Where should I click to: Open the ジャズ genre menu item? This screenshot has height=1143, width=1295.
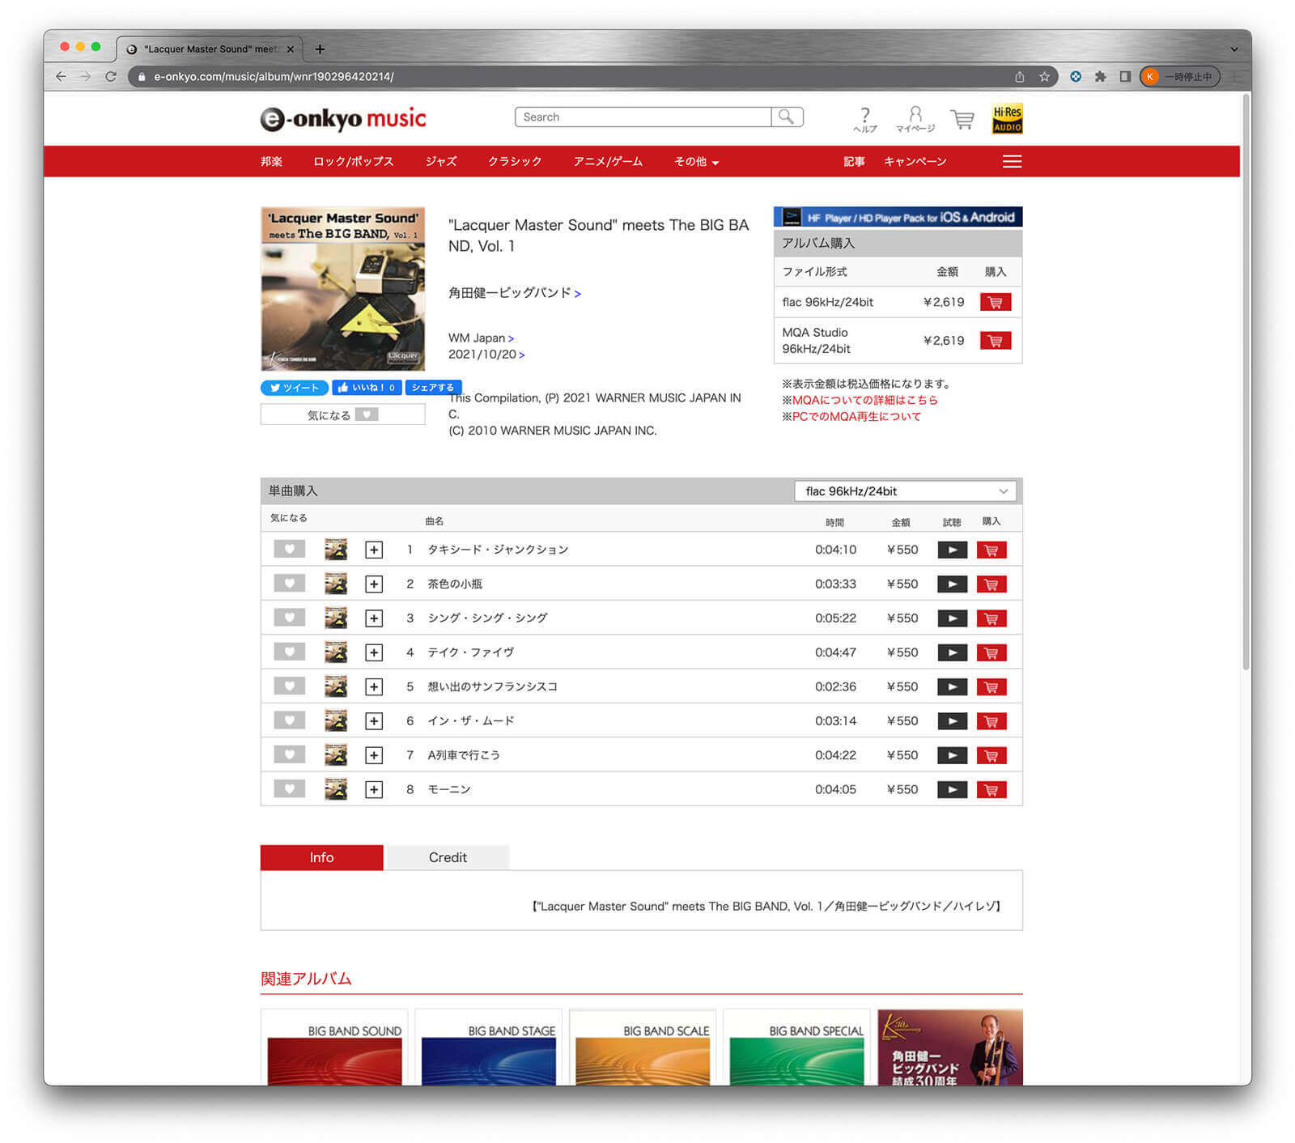[x=441, y=162]
